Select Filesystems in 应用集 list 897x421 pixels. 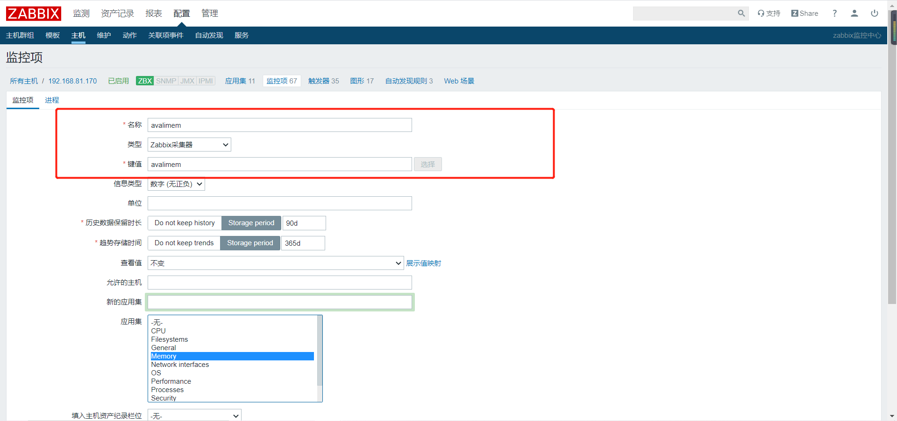click(232, 339)
